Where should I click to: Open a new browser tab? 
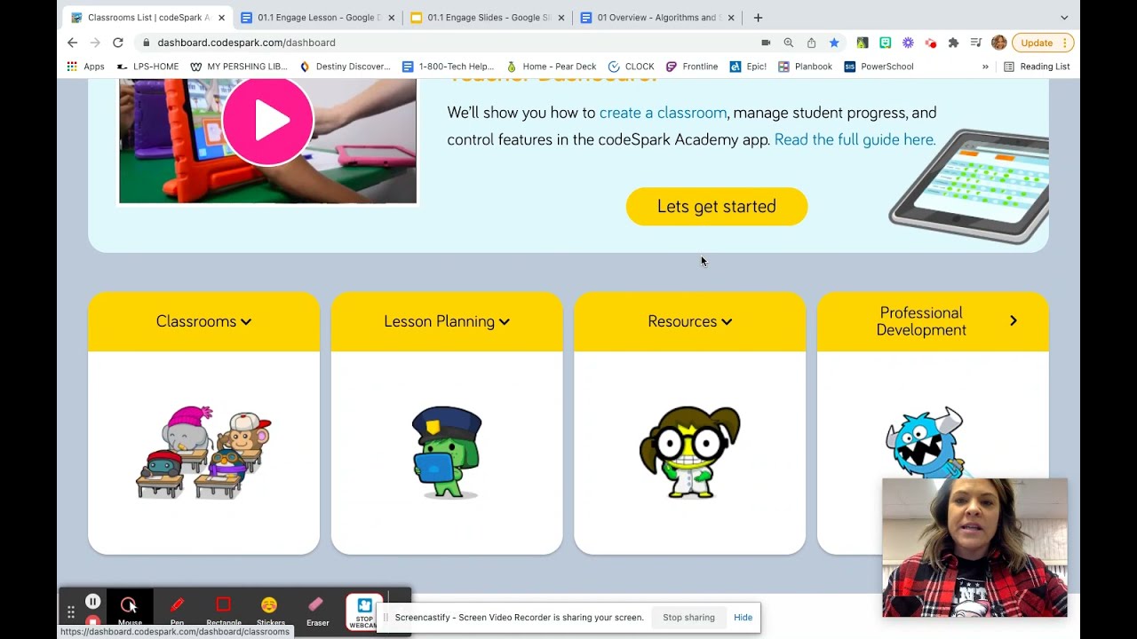[758, 18]
